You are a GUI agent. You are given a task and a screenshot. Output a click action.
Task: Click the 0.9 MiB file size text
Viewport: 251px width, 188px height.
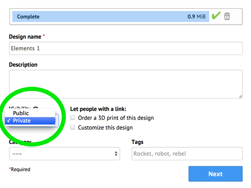[197, 16]
